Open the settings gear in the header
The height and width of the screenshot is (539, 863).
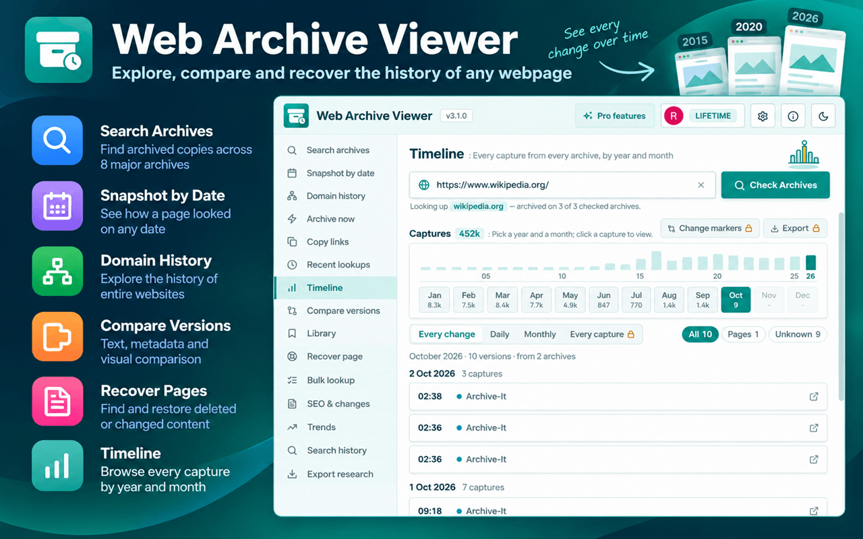(x=763, y=116)
